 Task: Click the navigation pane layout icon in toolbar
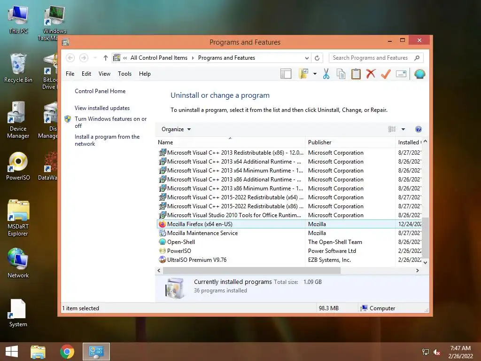[286, 74]
